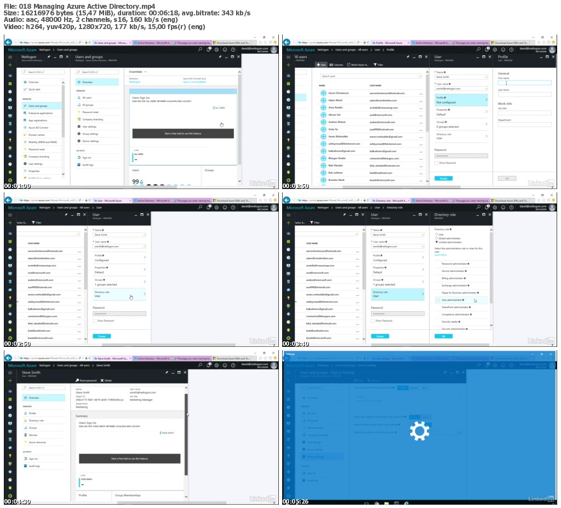
Task: Select Users and groups browser tab, 00:01:00 frame
Action: 112,43
